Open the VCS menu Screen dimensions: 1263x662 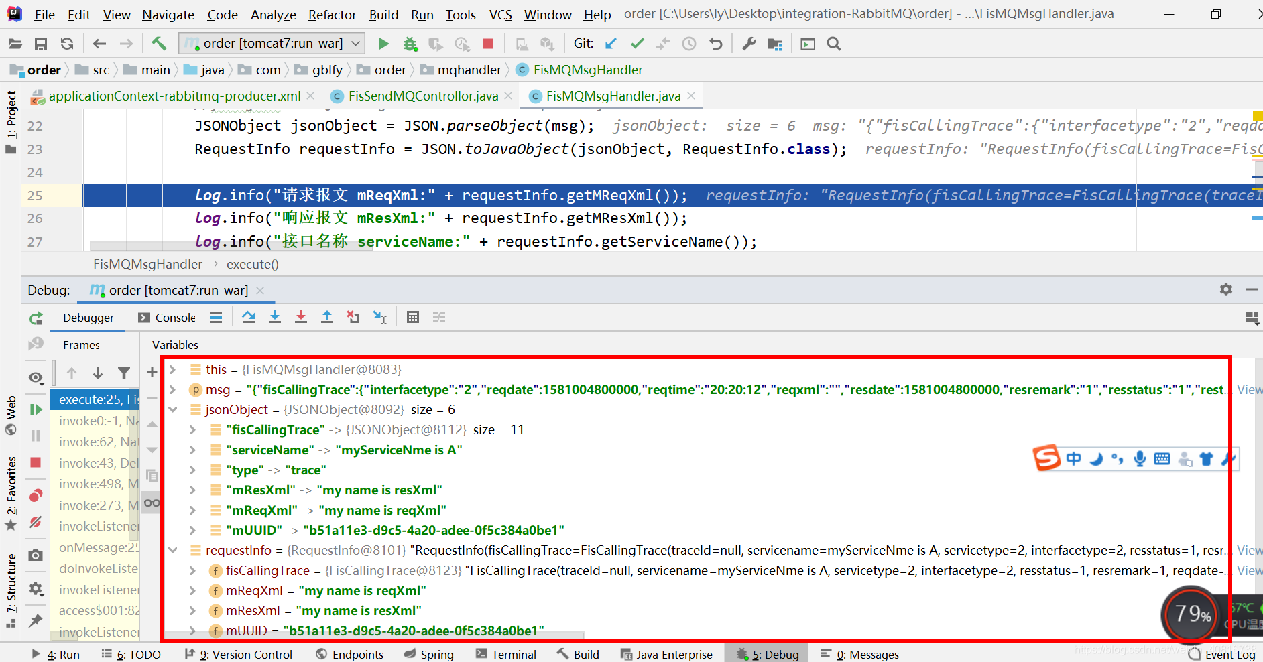tap(500, 15)
